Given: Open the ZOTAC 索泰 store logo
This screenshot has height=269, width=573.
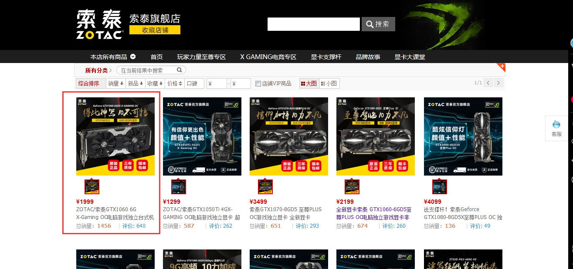Looking at the screenshot, I should 100,24.
